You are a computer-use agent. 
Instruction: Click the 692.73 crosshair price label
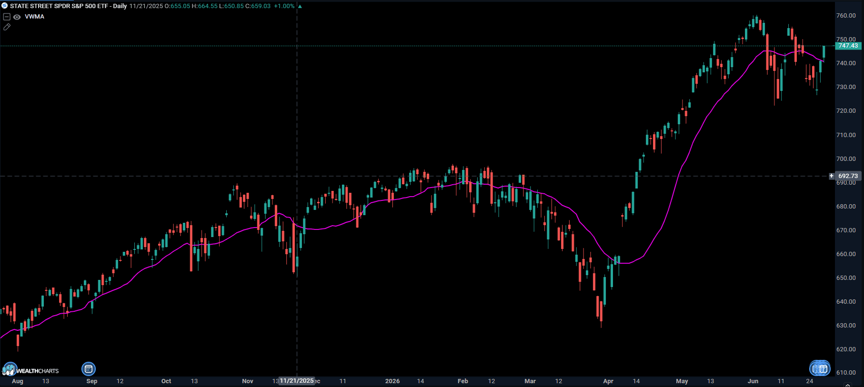[x=848, y=176]
